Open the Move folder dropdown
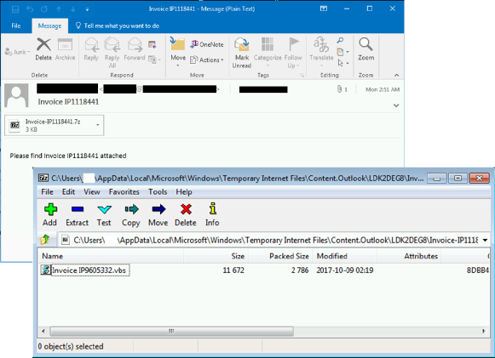Viewport: 495px width, 358px height. tap(178, 52)
